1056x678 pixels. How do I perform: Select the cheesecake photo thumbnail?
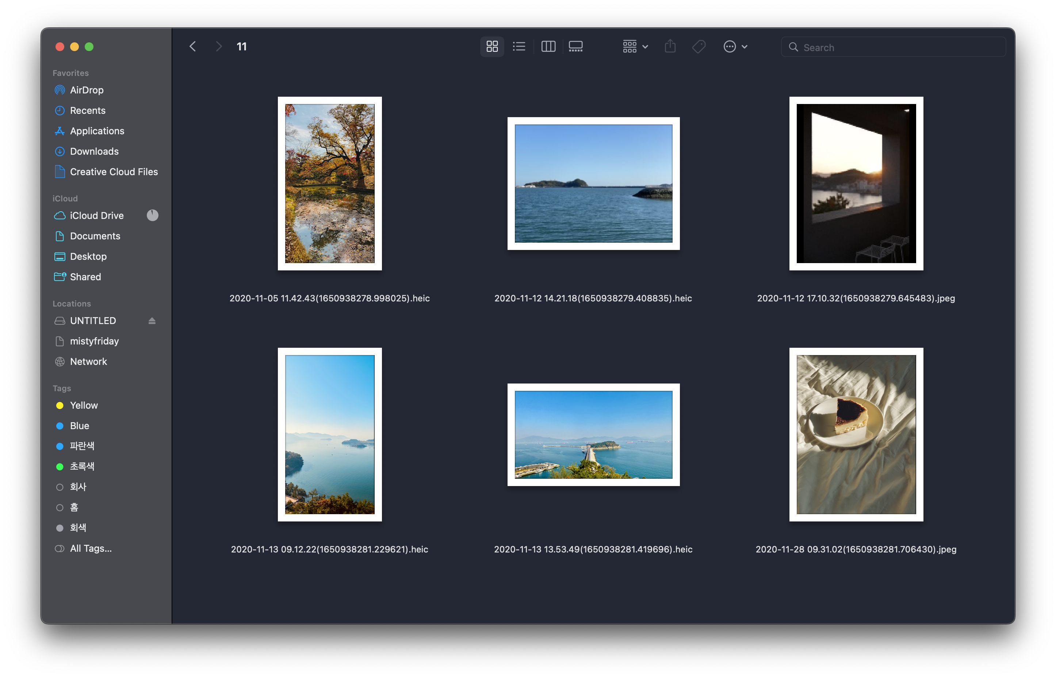click(x=856, y=435)
